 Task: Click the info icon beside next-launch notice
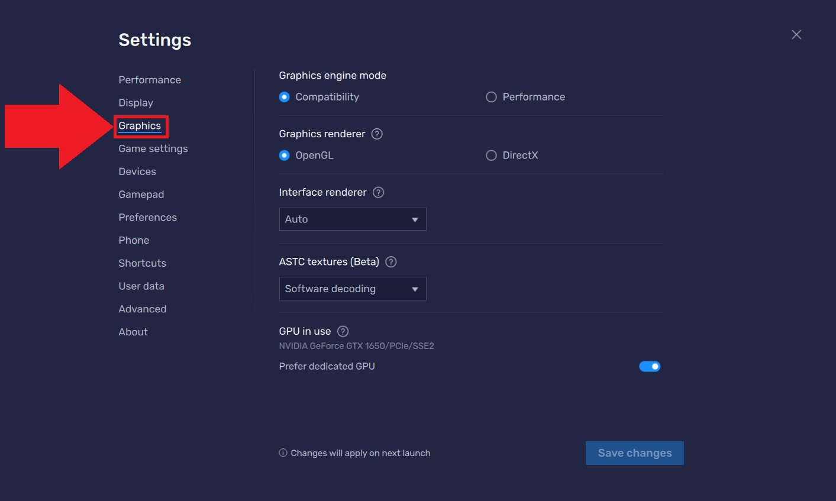click(282, 452)
